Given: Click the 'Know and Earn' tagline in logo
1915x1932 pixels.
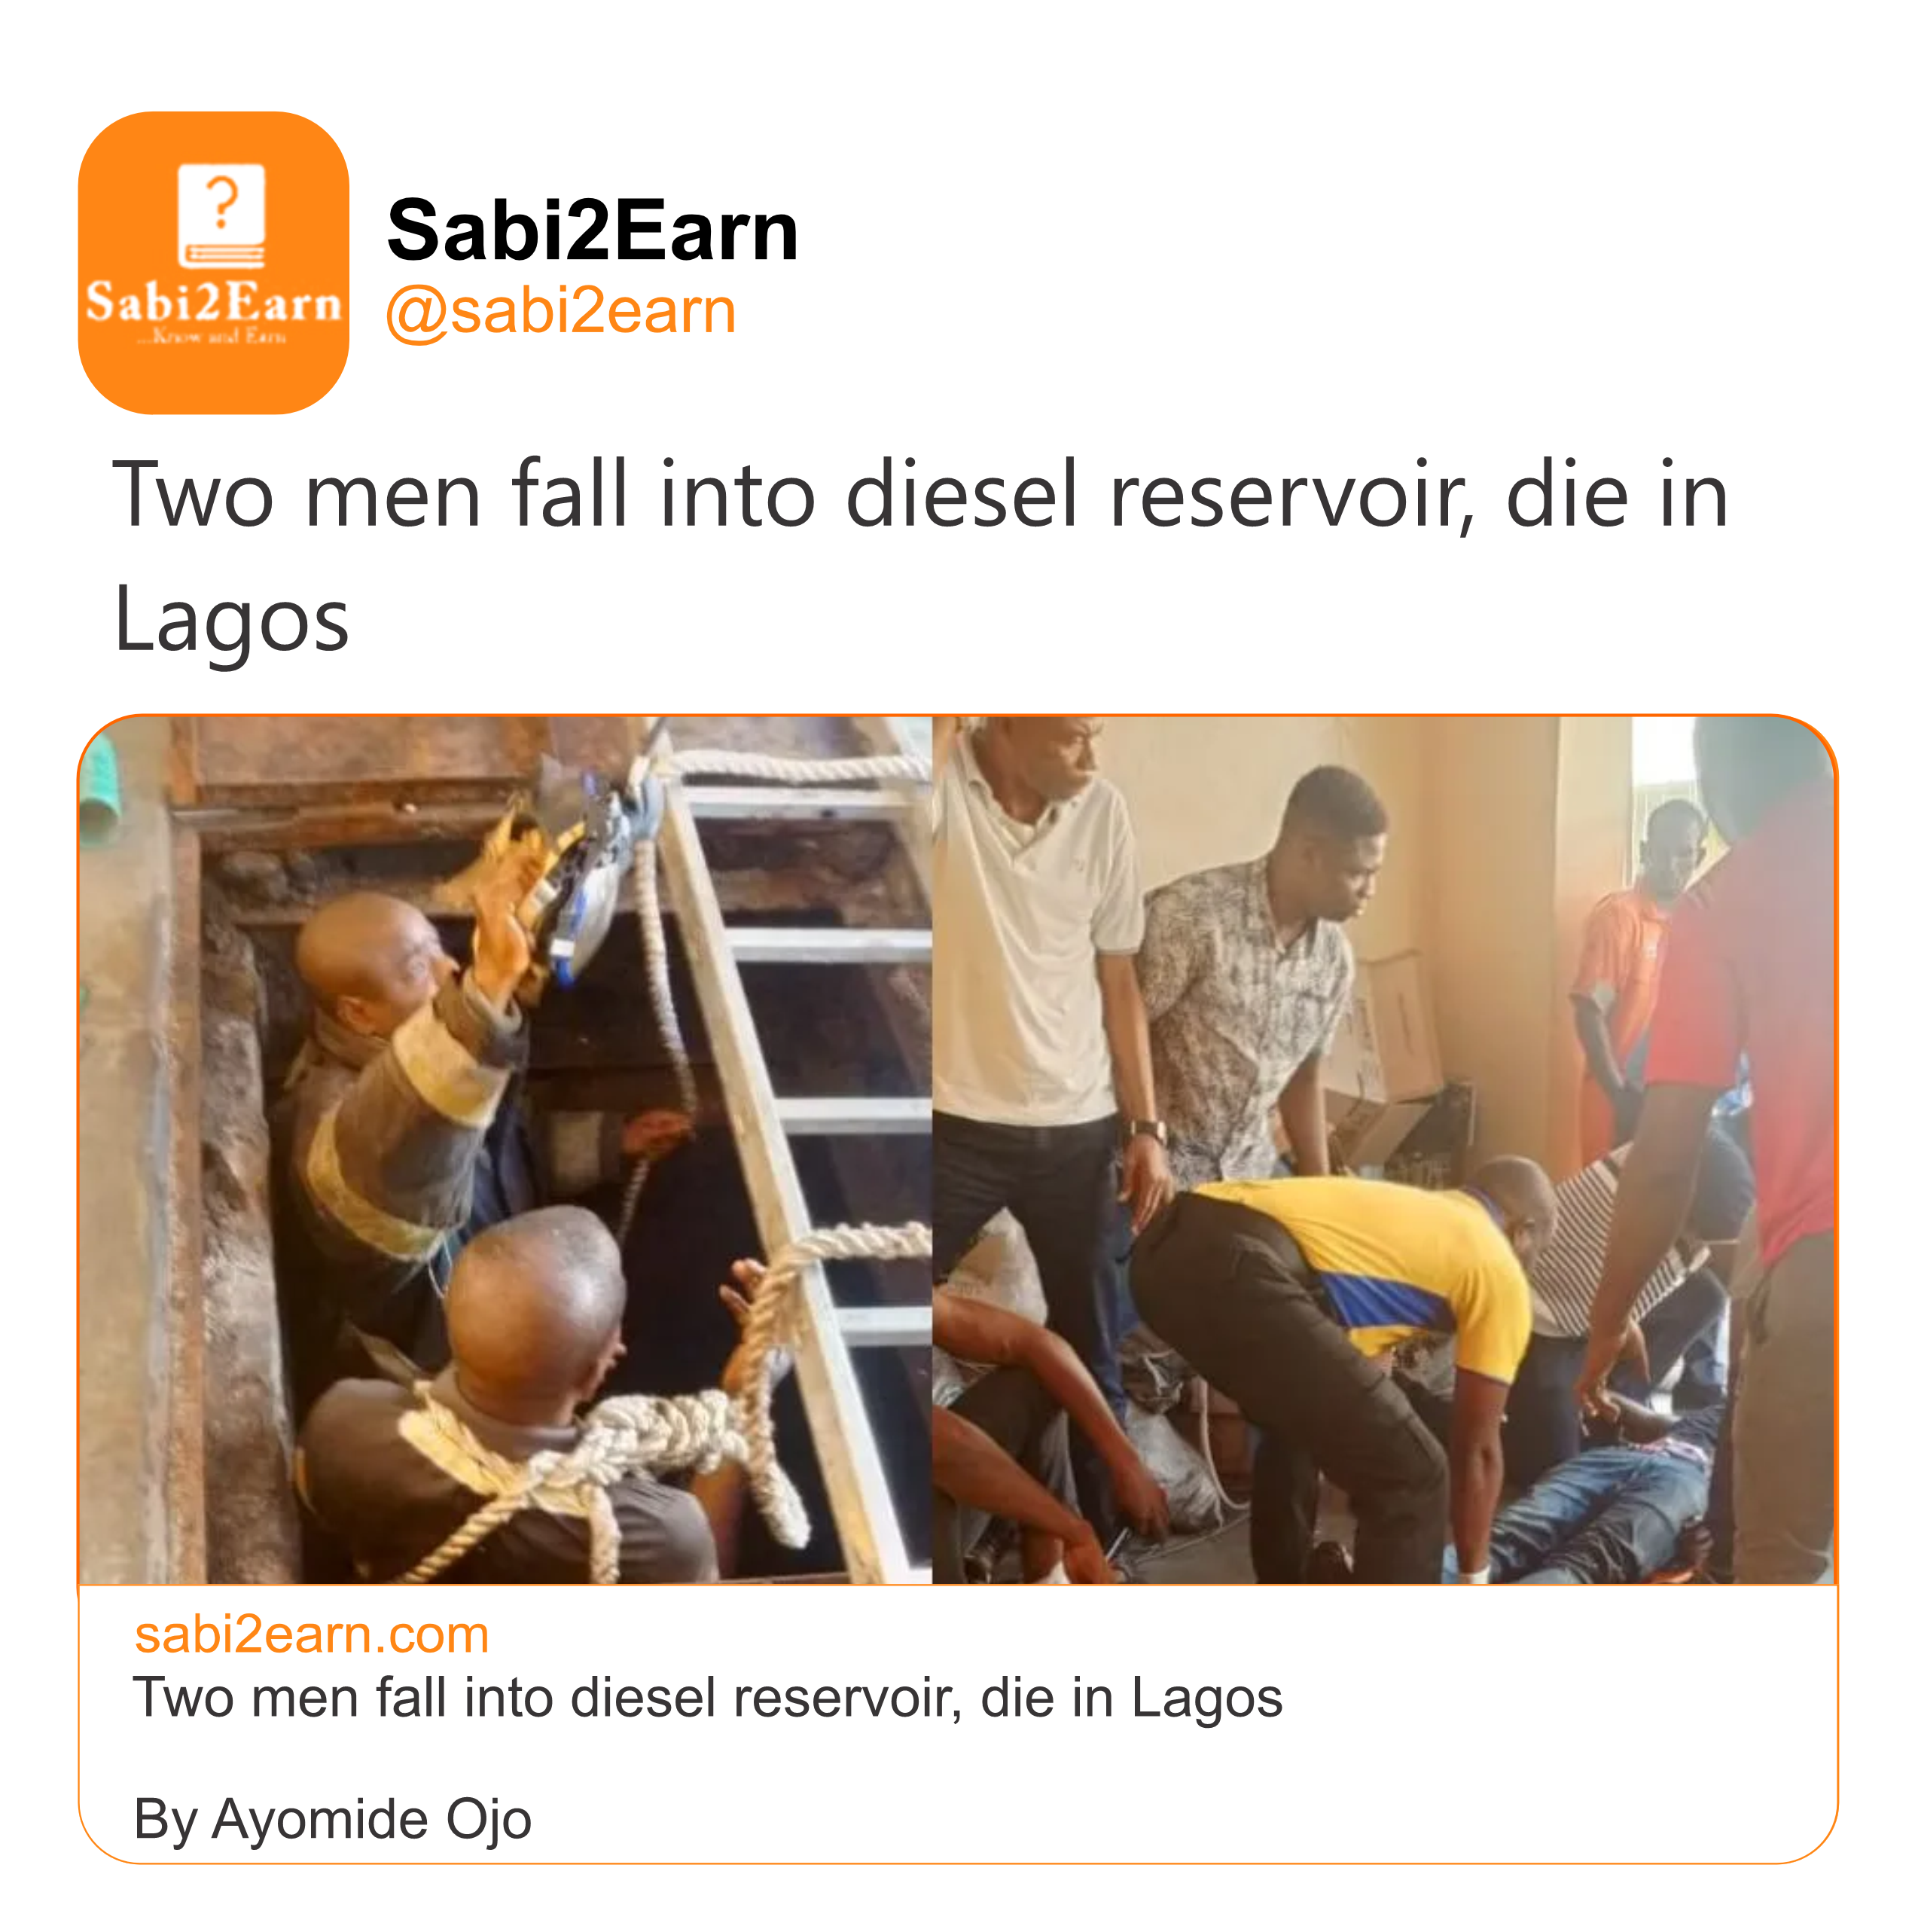Looking at the screenshot, I should pos(213,337).
